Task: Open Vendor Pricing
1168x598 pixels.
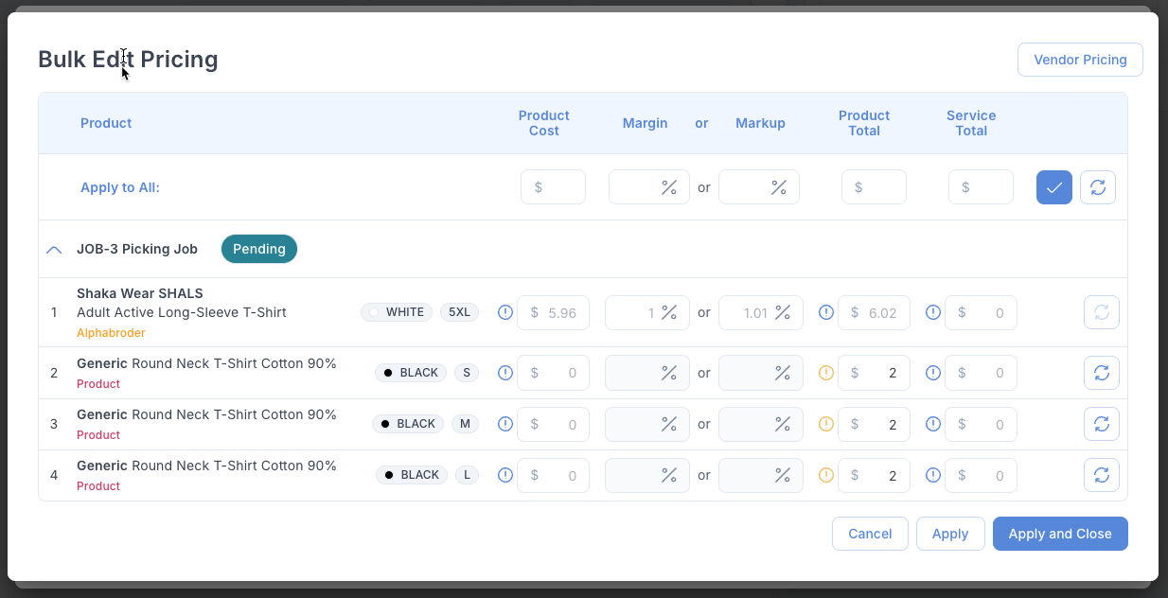Action: tap(1080, 60)
